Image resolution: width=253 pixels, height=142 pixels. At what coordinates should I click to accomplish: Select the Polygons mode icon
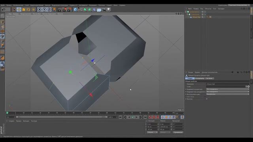[2, 46]
